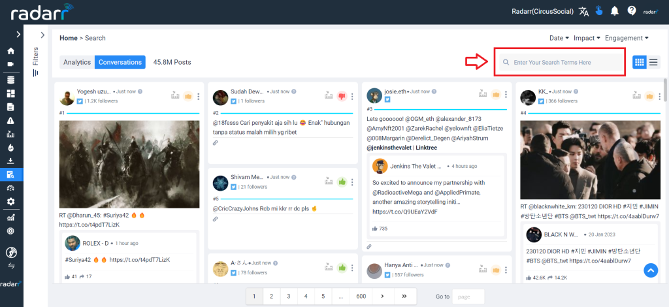Open the target circle icon in sidebar
Image resolution: width=669 pixels, height=307 pixels.
point(10,231)
